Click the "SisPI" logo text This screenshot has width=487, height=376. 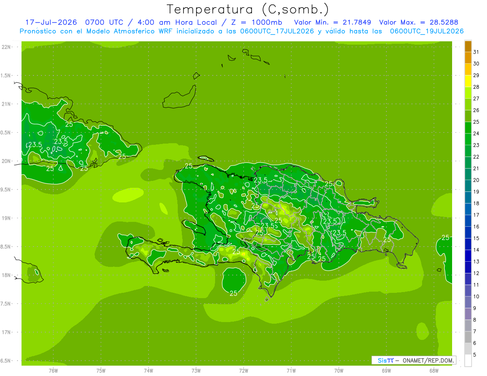point(386,360)
